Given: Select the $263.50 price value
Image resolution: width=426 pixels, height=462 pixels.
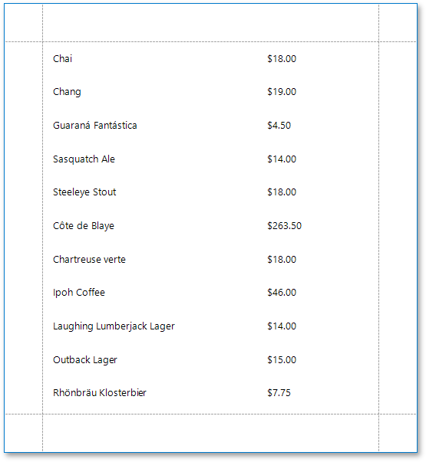Looking at the screenshot, I should click(284, 226).
